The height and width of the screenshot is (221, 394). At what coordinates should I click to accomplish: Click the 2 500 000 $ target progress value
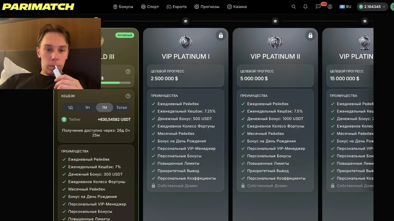point(164,79)
